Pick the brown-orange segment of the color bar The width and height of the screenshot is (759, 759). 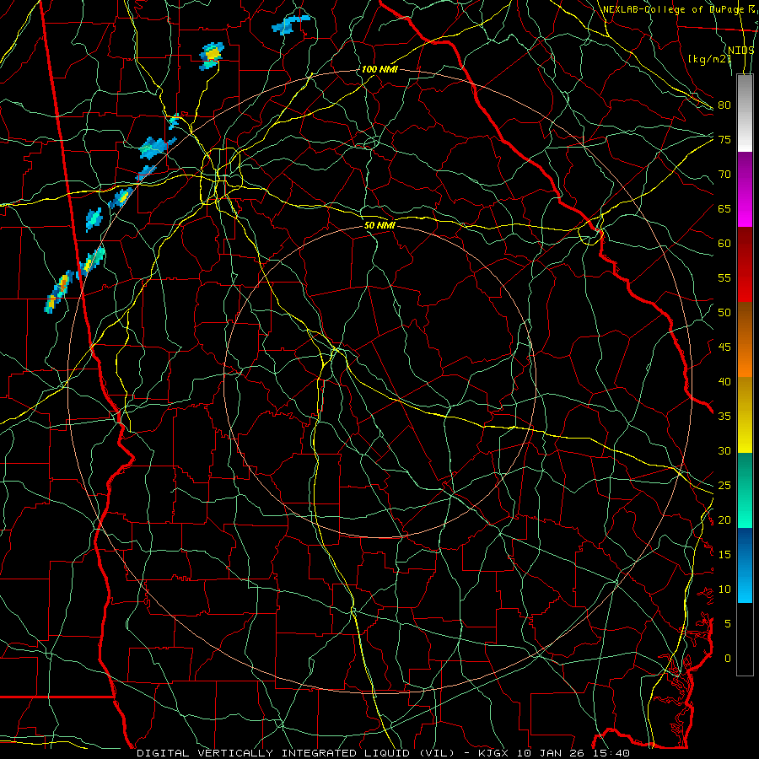[x=745, y=340]
